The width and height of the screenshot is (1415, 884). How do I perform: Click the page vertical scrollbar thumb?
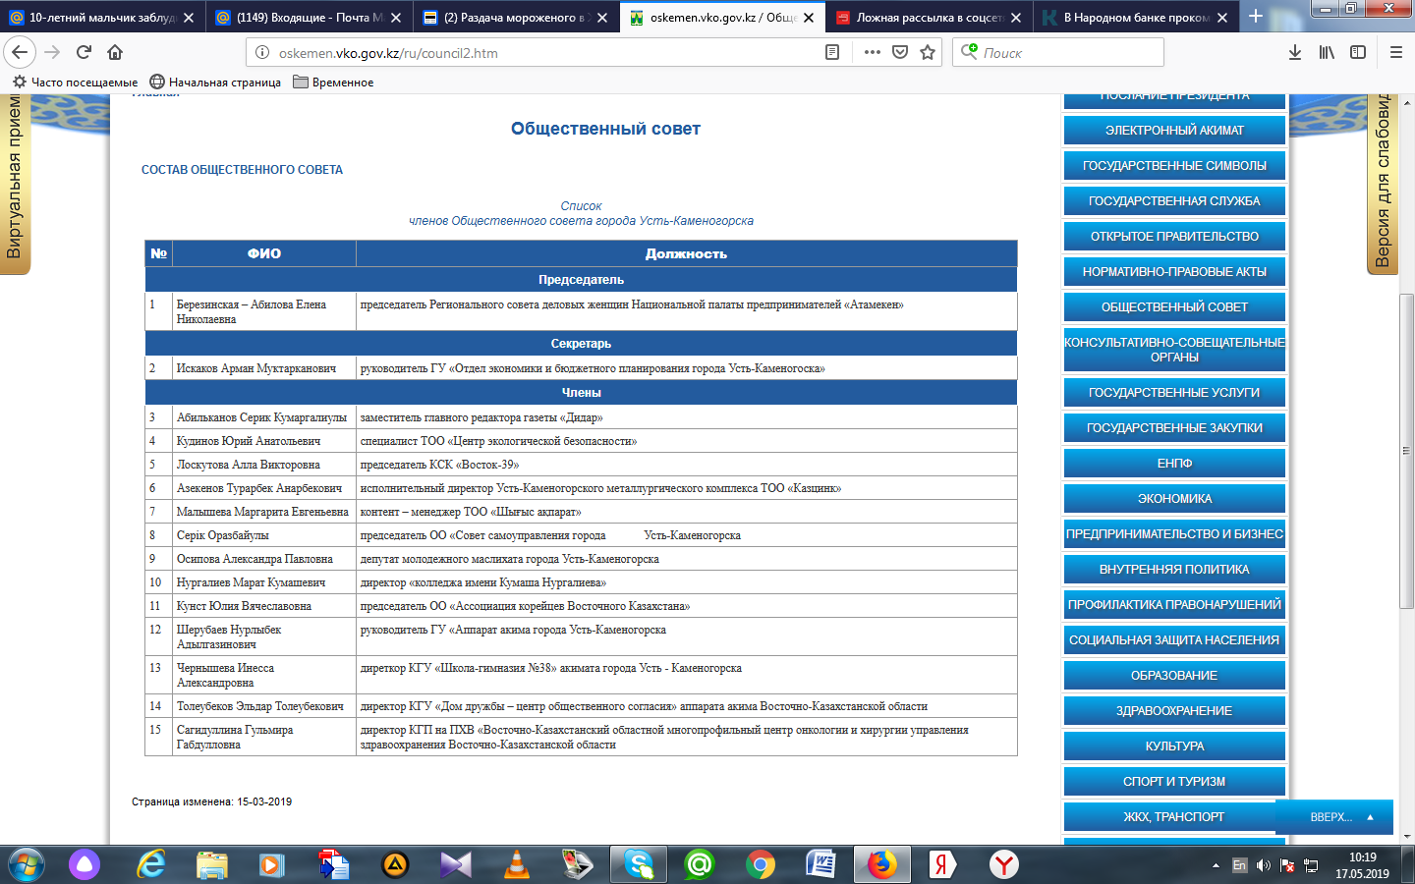click(x=1407, y=452)
